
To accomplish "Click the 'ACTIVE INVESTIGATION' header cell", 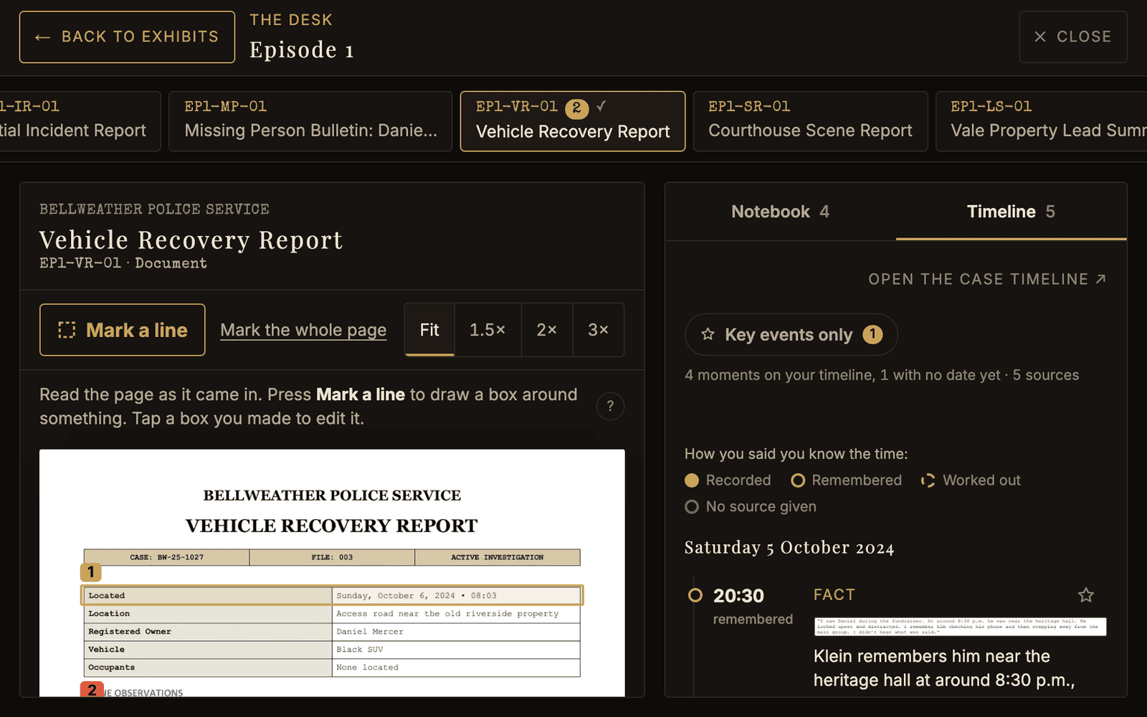I will [x=498, y=557].
